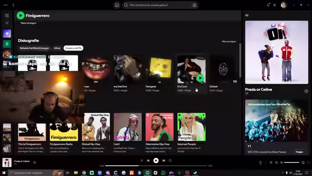This screenshot has width=312, height=176.
Task: Click 'Prada or Celine' title in side panel
Action: pyautogui.click(x=258, y=89)
